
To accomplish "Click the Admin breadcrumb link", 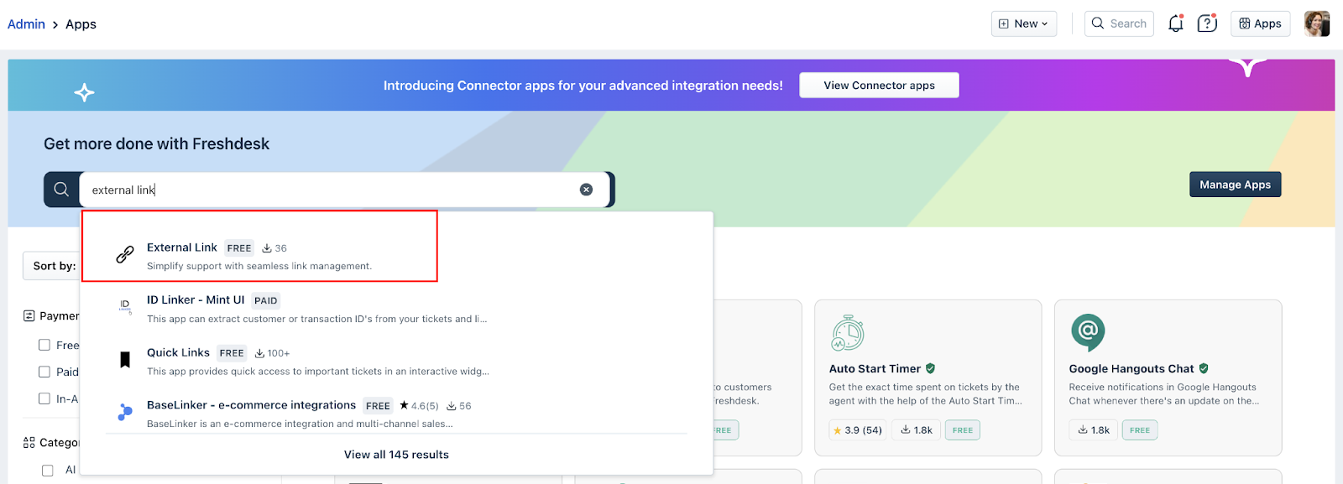I will [26, 24].
